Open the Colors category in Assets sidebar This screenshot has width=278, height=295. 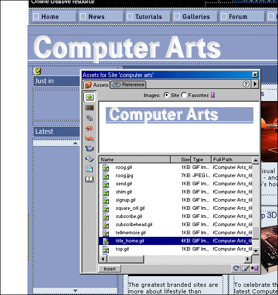89,108
